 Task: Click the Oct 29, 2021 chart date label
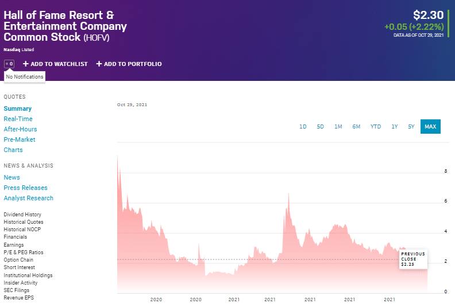click(x=132, y=105)
